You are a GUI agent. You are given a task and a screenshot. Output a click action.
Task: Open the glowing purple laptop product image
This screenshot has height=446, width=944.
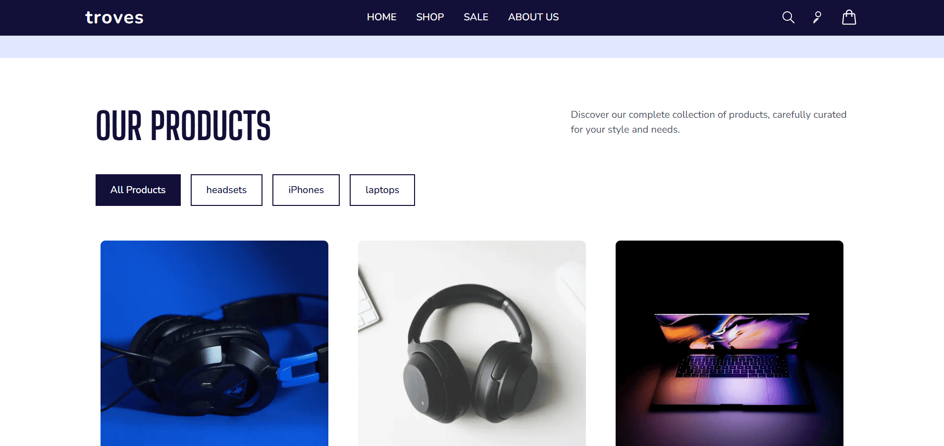(x=730, y=344)
